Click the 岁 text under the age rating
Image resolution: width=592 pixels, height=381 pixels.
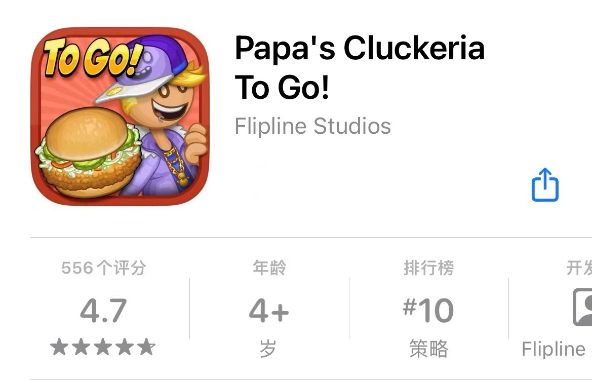268,348
